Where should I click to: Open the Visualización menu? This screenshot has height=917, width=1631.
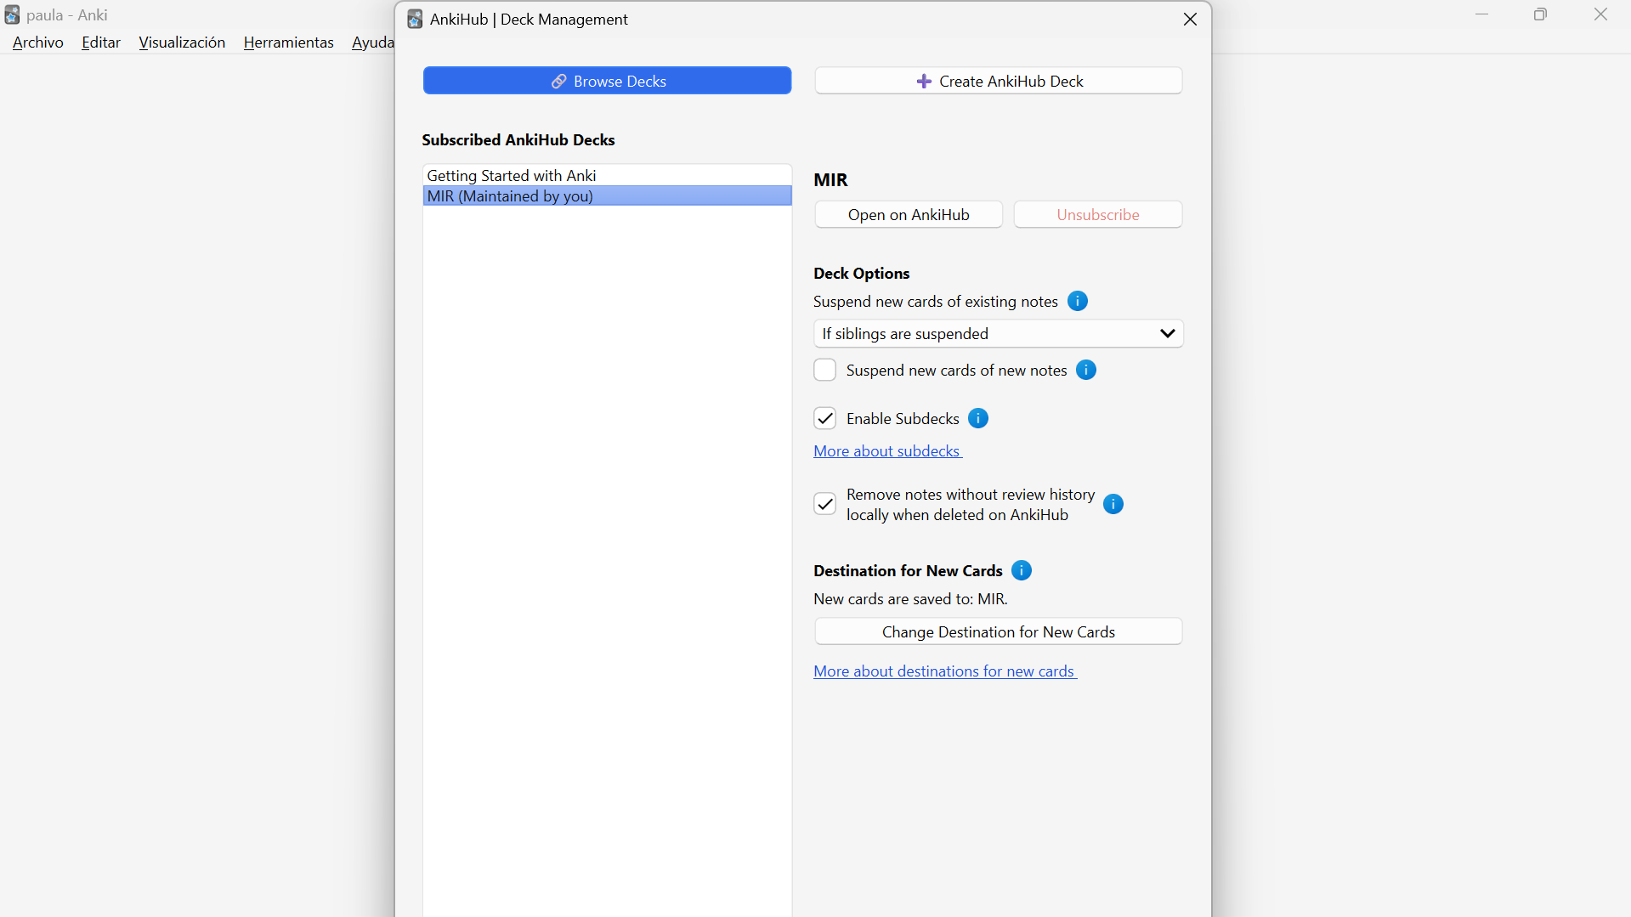182,42
